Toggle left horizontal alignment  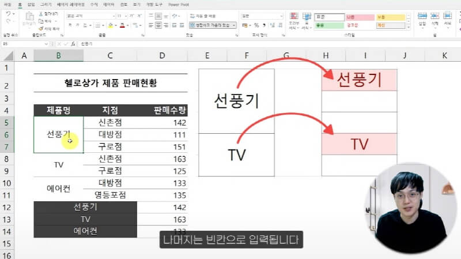151,25
